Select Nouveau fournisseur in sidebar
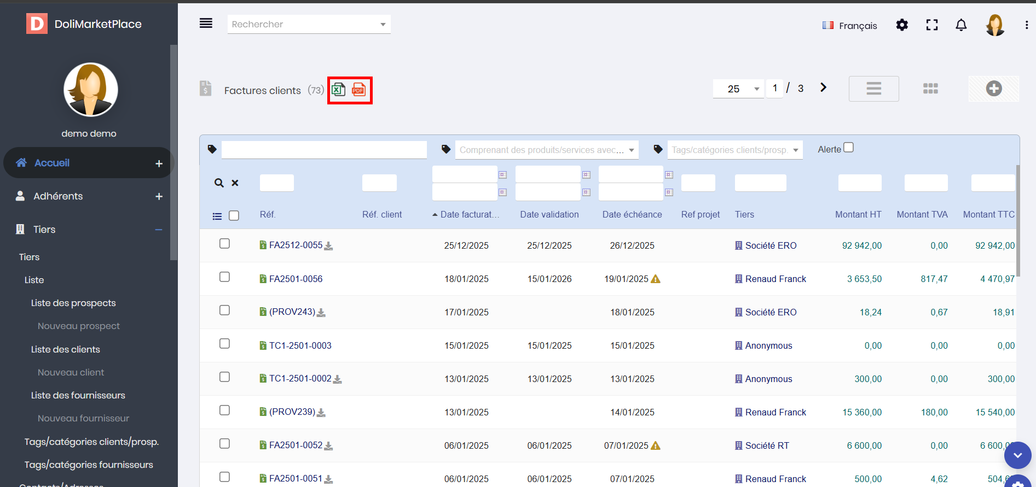The height and width of the screenshot is (487, 1036). (83, 418)
